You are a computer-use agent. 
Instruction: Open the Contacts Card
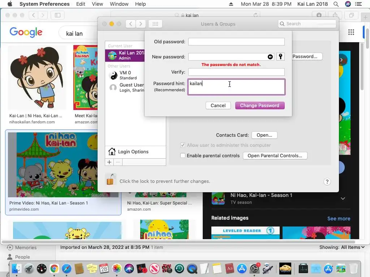click(x=264, y=135)
